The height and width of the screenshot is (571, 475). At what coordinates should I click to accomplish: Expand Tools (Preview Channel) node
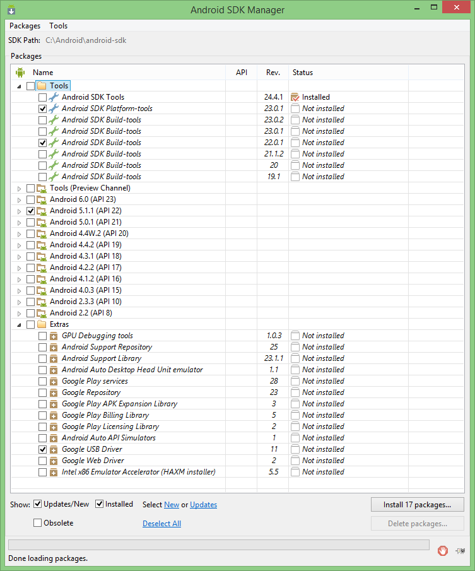20,189
